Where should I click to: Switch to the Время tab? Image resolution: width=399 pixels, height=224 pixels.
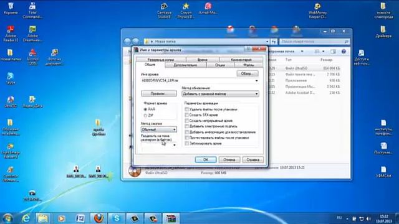pyautogui.click(x=202, y=60)
